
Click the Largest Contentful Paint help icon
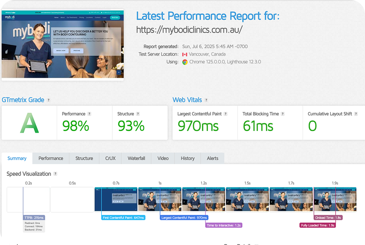coord(225,114)
